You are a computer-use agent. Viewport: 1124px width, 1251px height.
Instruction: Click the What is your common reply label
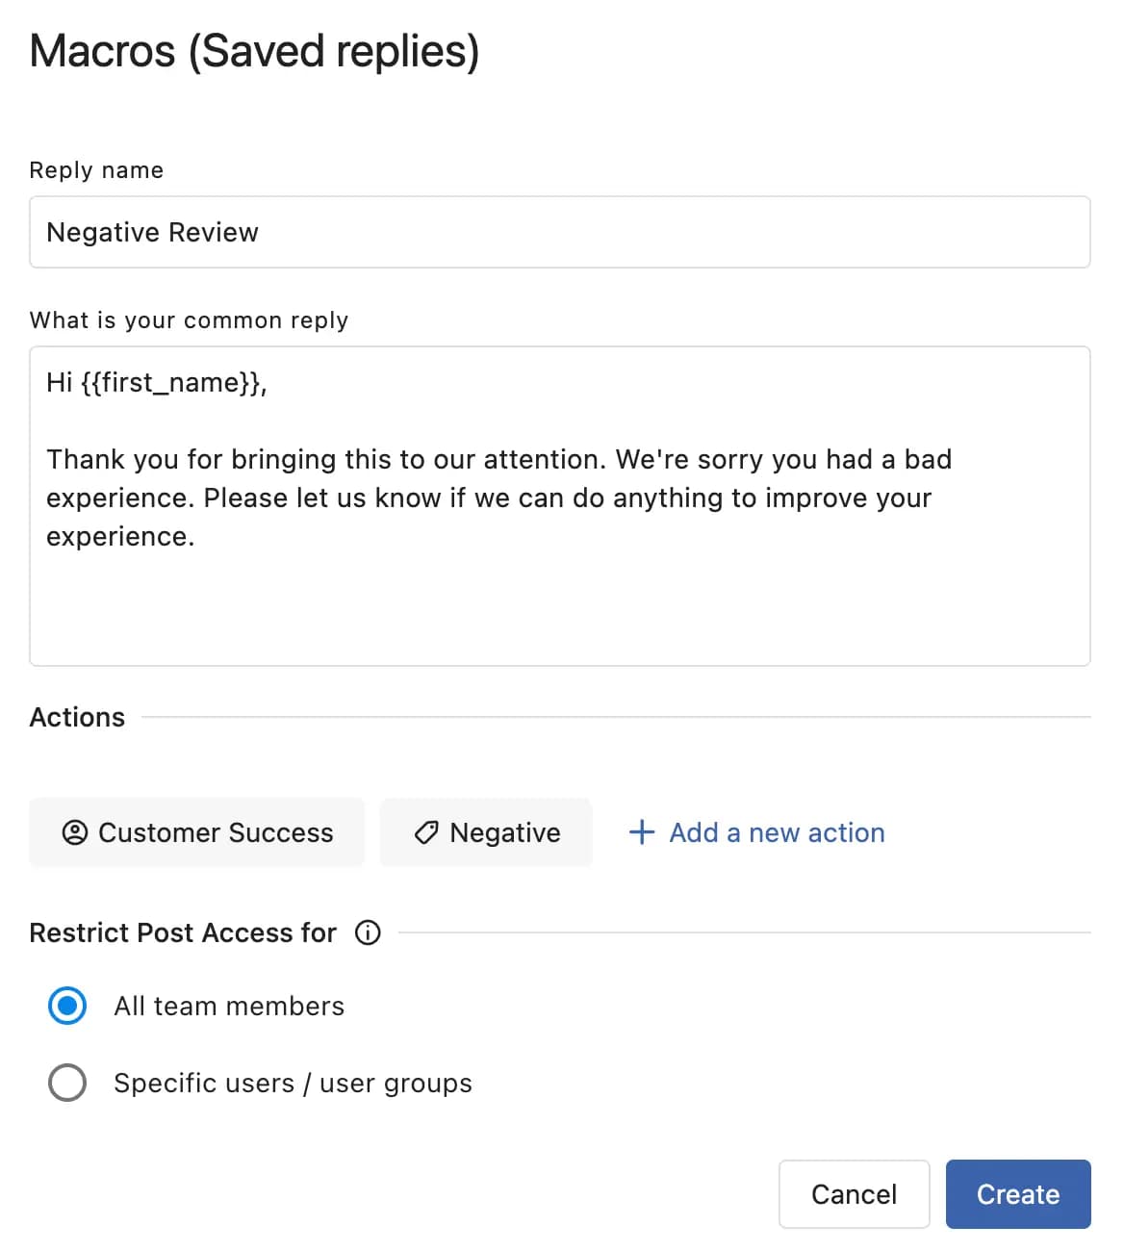click(x=190, y=319)
